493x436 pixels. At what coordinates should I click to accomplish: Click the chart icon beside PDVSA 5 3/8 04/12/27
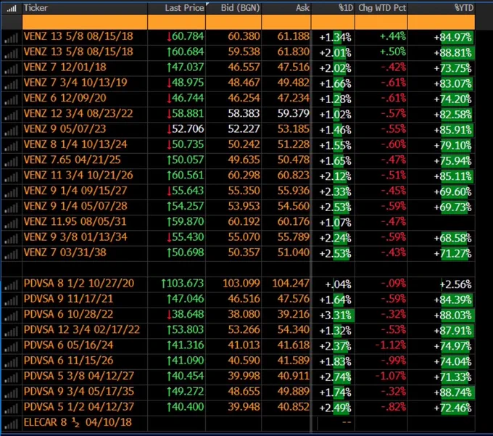point(11,377)
